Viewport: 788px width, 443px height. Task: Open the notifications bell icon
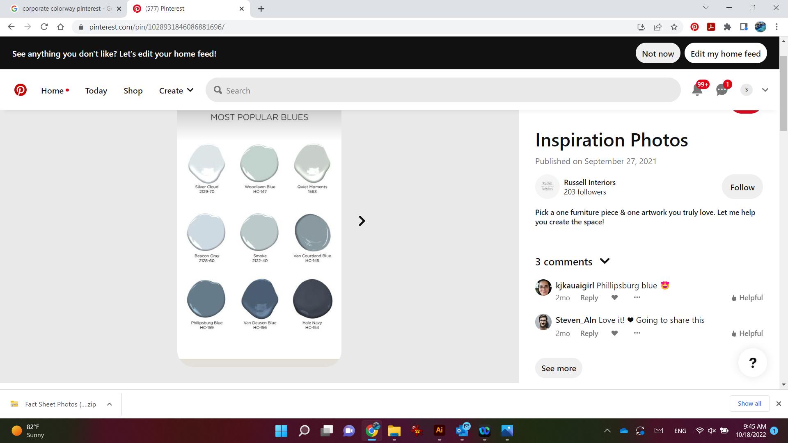click(697, 90)
